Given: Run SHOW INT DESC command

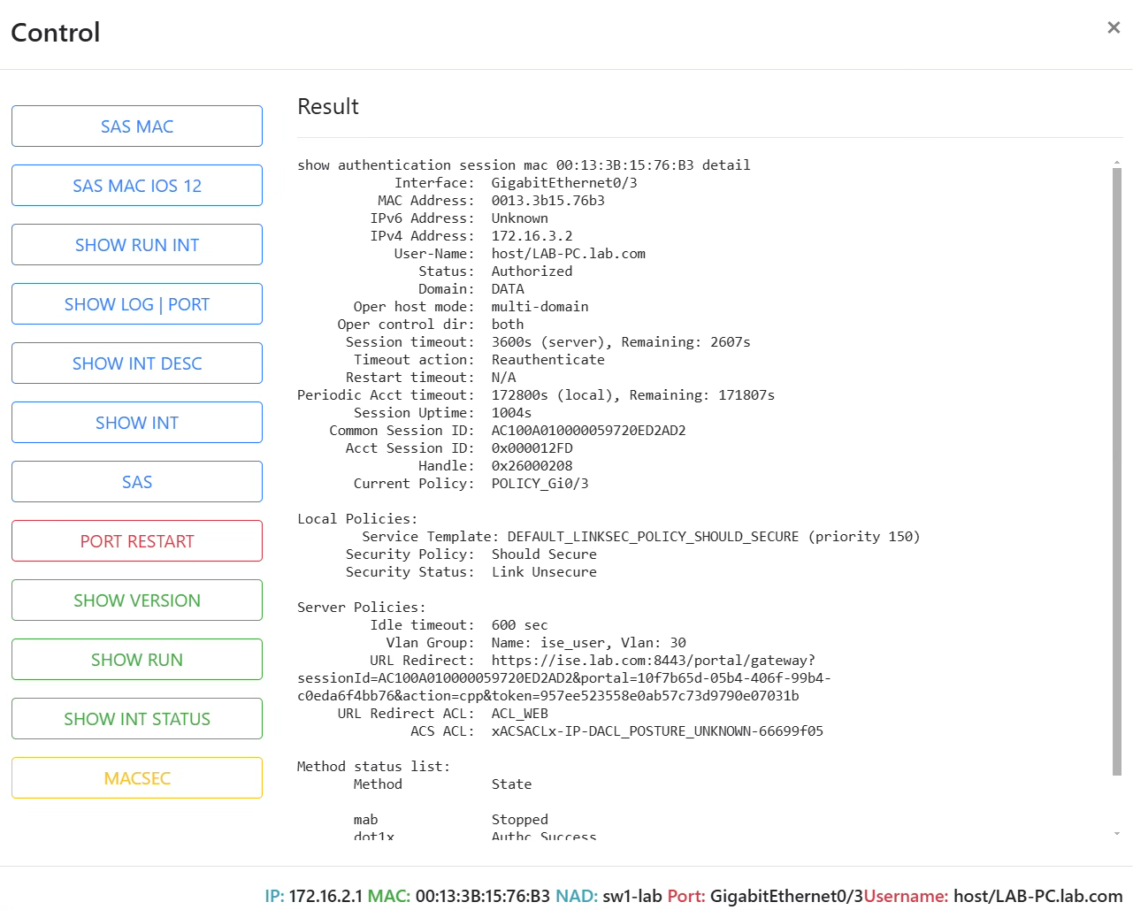Looking at the screenshot, I should coord(137,363).
